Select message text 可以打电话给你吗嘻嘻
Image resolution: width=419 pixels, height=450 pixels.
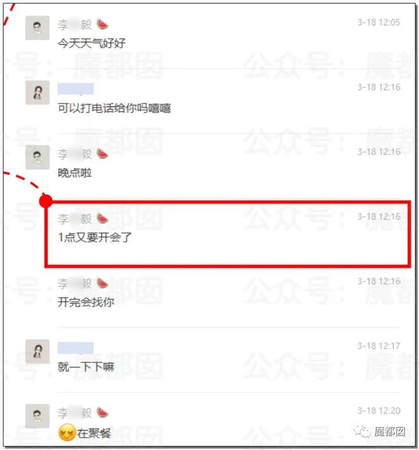click(114, 108)
